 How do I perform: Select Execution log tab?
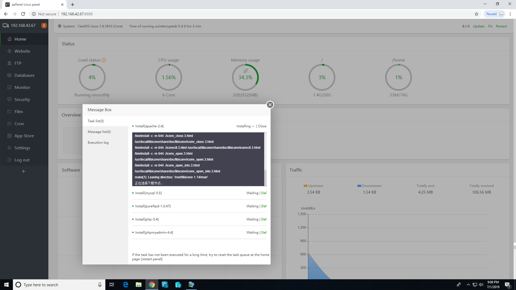click(x=105, y=143)
